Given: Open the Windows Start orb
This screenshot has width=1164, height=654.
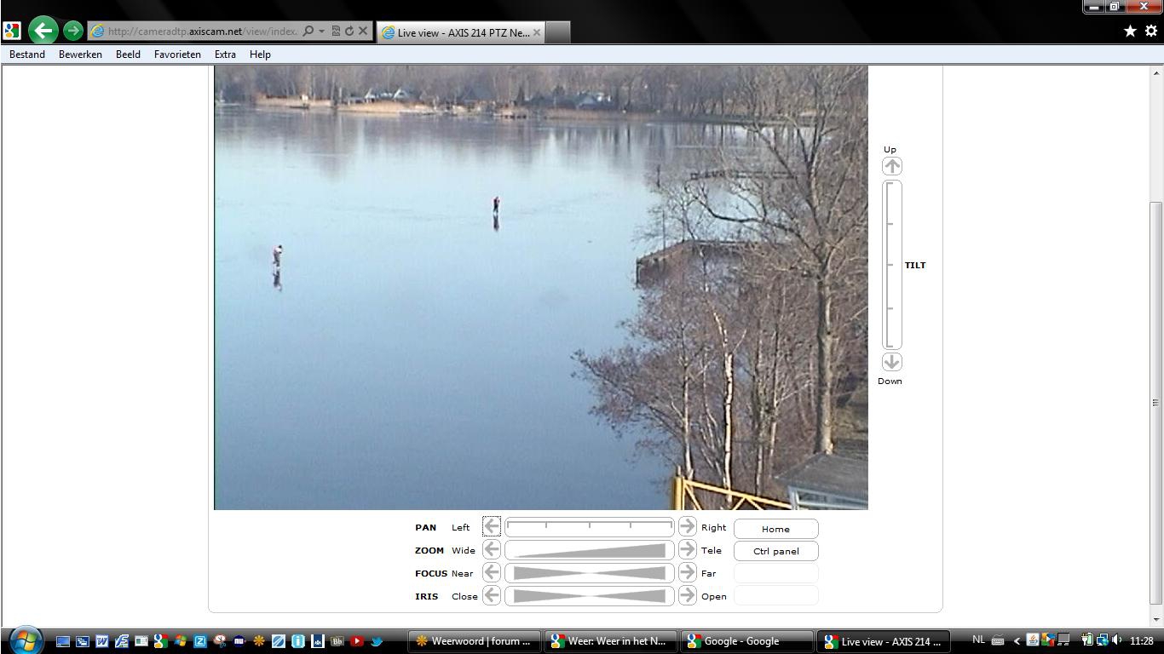Looking at the screenshot, I should click(26, 640).
